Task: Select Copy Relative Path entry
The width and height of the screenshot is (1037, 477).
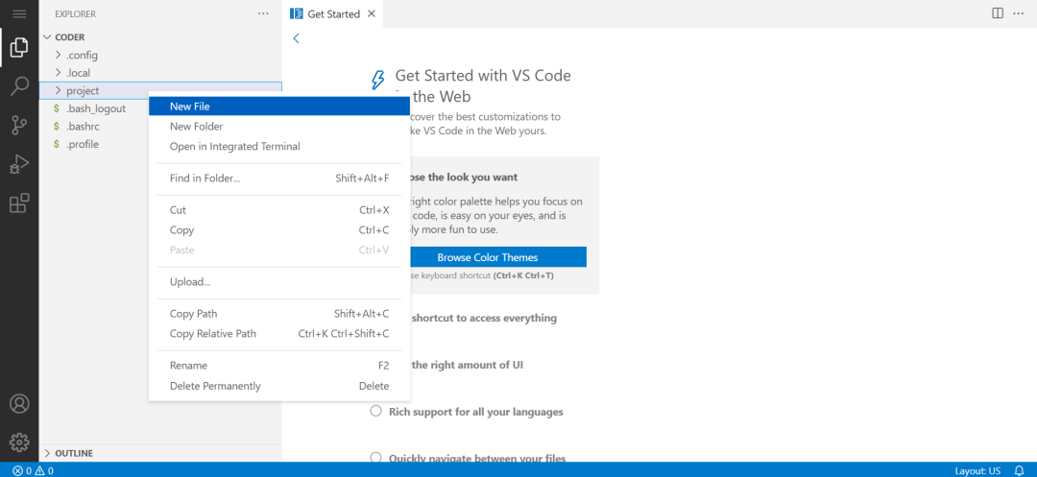Action: [x=279, y=334]
